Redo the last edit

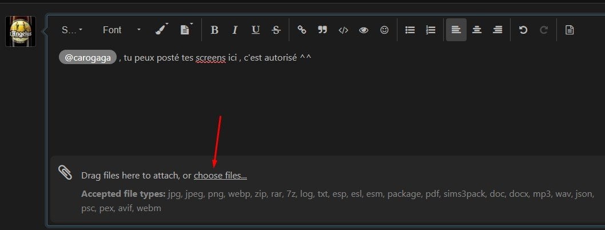pyautogui.click(x=544, y=30)
